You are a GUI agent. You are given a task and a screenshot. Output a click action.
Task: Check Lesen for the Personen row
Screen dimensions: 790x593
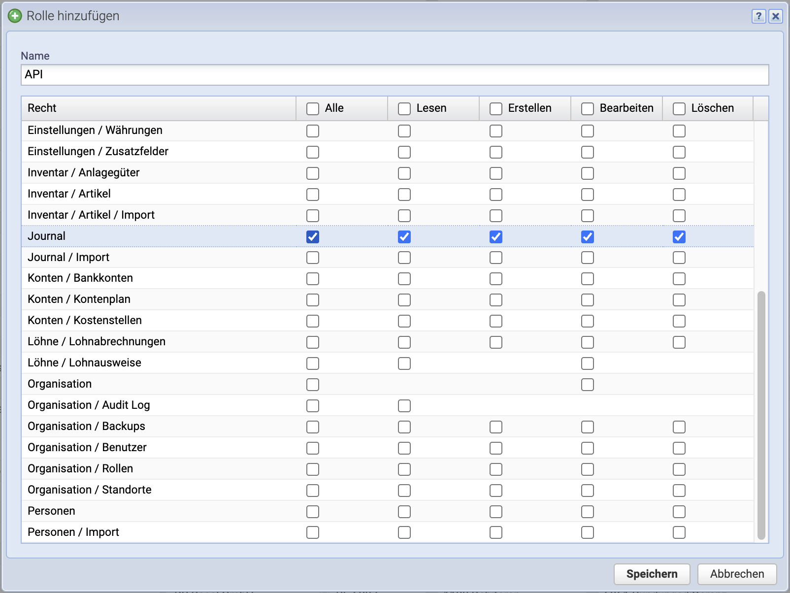pyautogui.click(x=404, y=512)
